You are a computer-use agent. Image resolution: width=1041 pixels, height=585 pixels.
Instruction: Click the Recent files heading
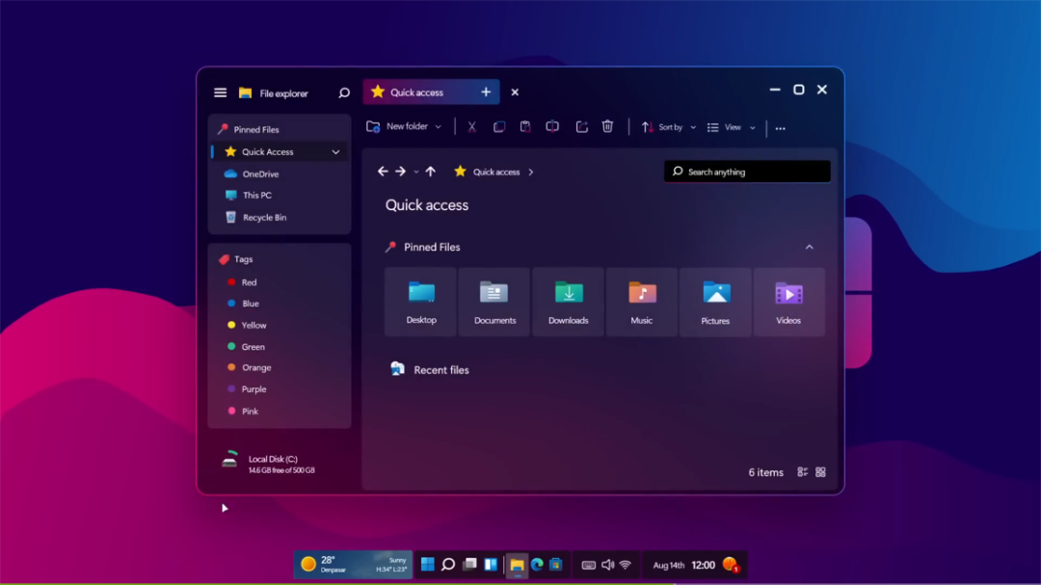click(440, 370)
